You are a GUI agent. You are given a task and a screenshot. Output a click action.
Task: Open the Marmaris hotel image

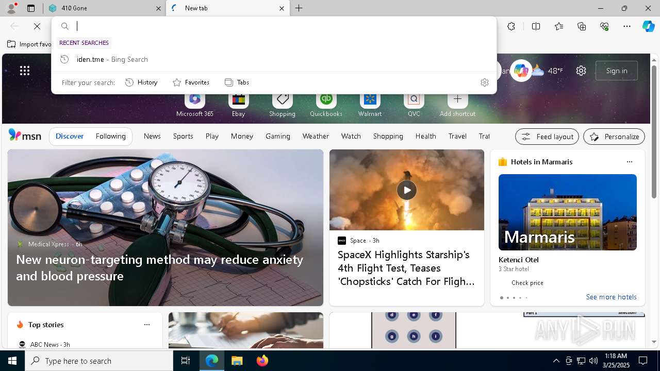click(x=568, y=212)
